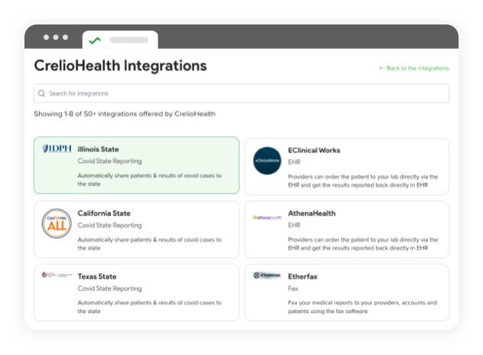This screenshot has height=355, width=483.
Task: Click the Etherfax Fax category label
Action: [x=291, y=288]
